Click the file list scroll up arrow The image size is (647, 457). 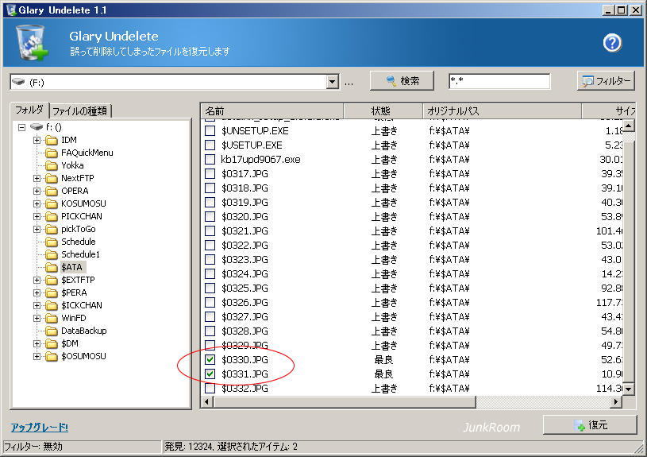(628, 126)
